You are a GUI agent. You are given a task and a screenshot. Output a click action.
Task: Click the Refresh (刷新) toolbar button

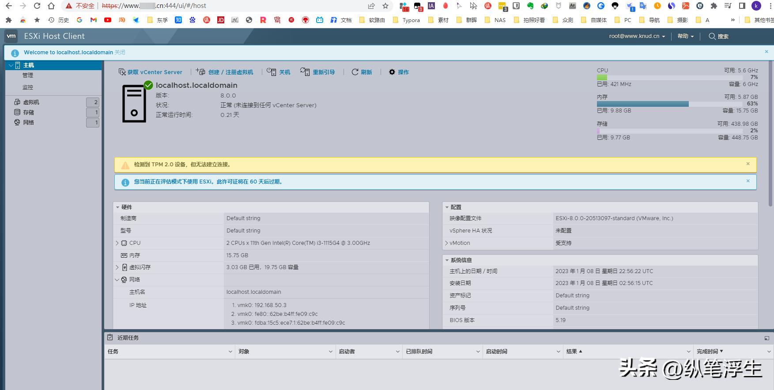(x=362, y=72)
